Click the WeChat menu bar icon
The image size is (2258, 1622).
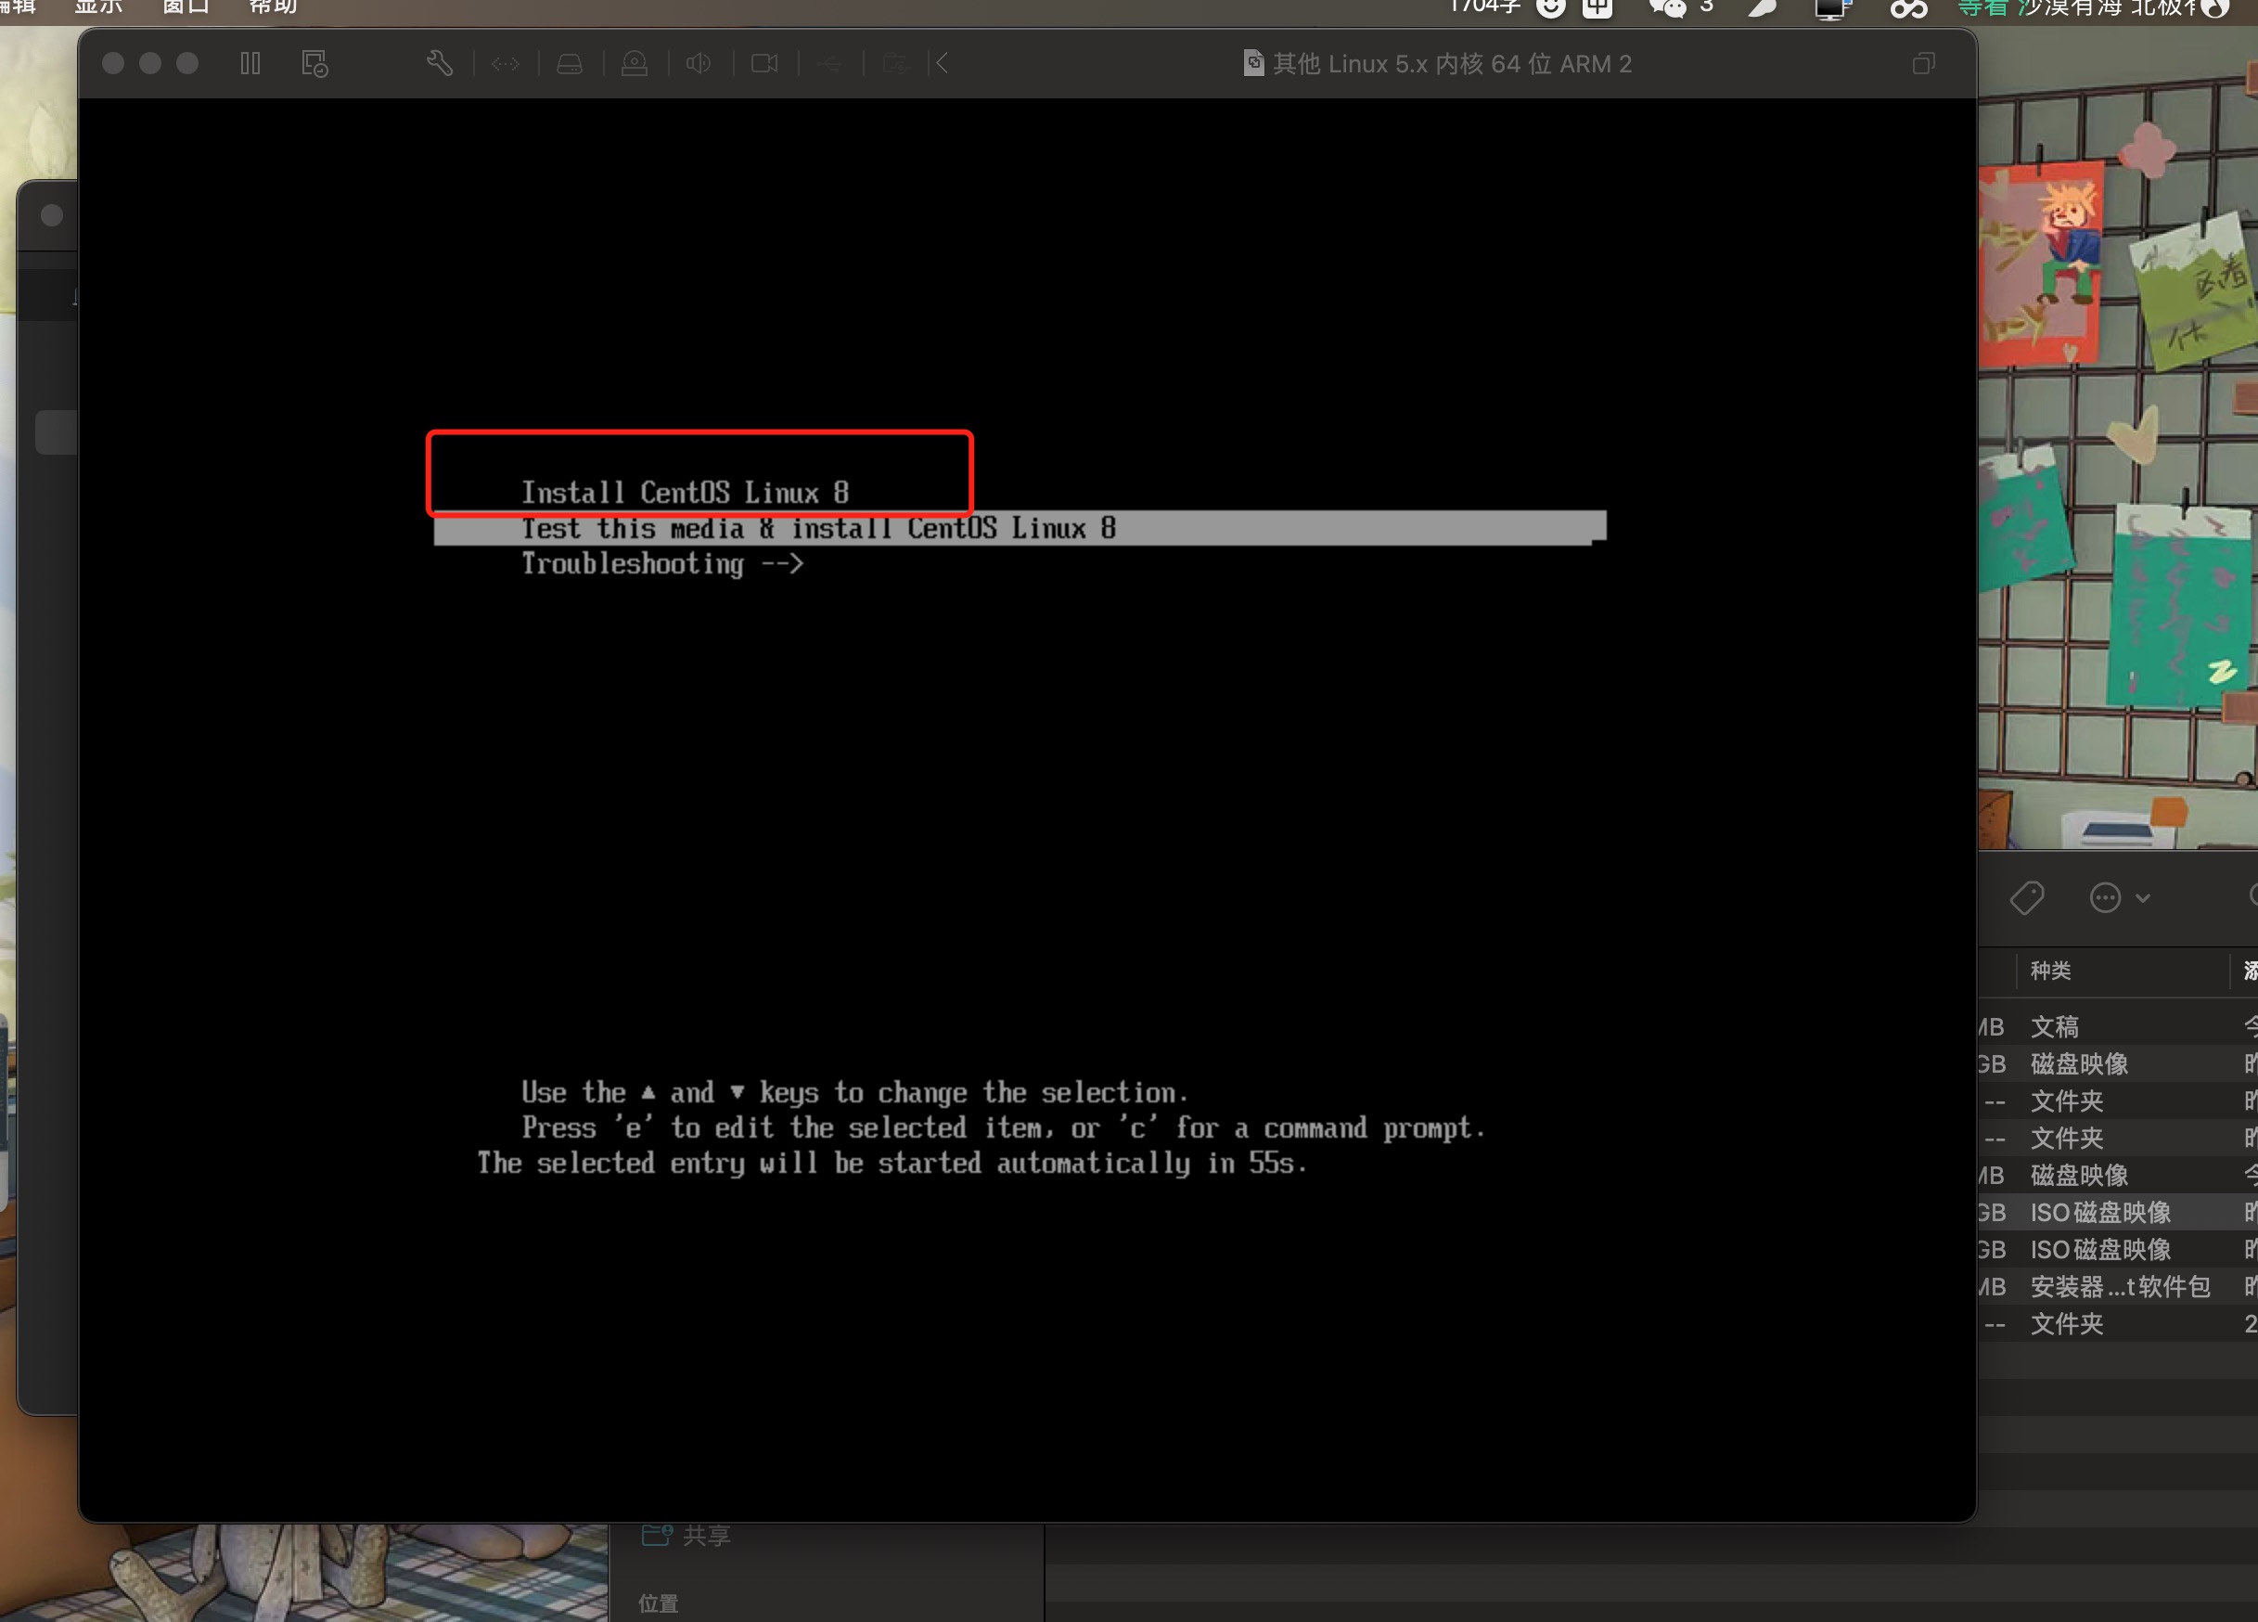1668,8
